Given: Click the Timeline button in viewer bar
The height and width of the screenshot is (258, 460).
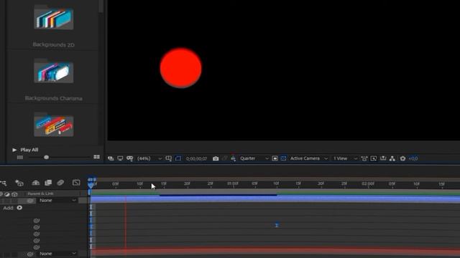Looking at the screenshot, I should tap(383, 158).
